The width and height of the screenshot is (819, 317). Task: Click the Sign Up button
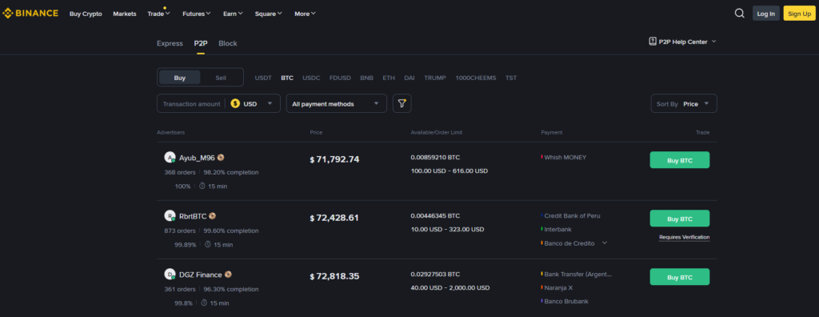point(799,14)
